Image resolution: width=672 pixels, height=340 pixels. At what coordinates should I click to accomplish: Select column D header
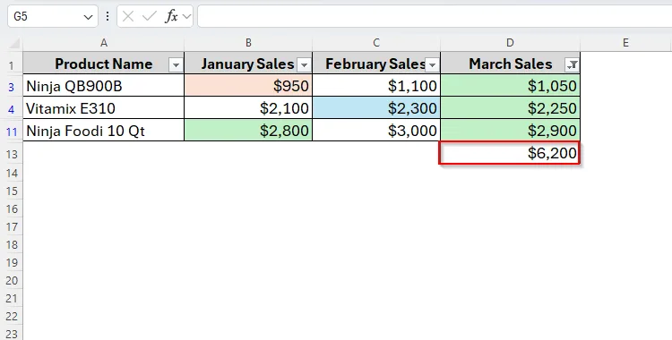click(x=510, y=43)
